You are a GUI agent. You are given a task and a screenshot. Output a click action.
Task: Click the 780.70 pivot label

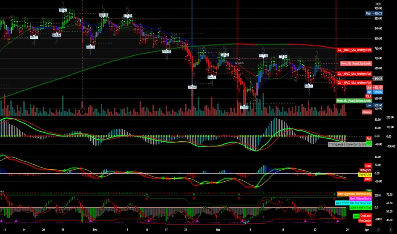[x=90, y=47]
